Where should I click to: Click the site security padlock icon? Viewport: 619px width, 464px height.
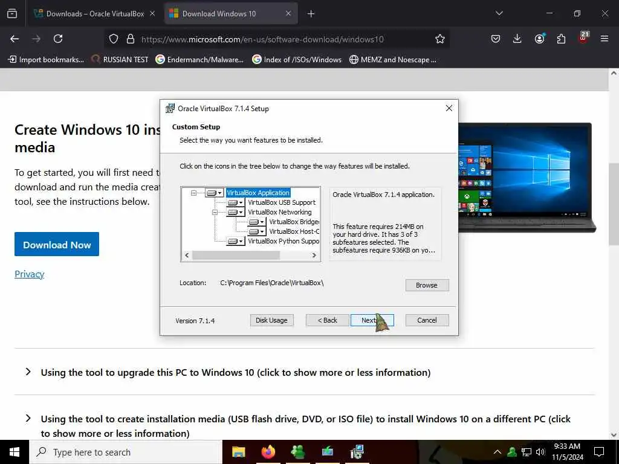131,39
